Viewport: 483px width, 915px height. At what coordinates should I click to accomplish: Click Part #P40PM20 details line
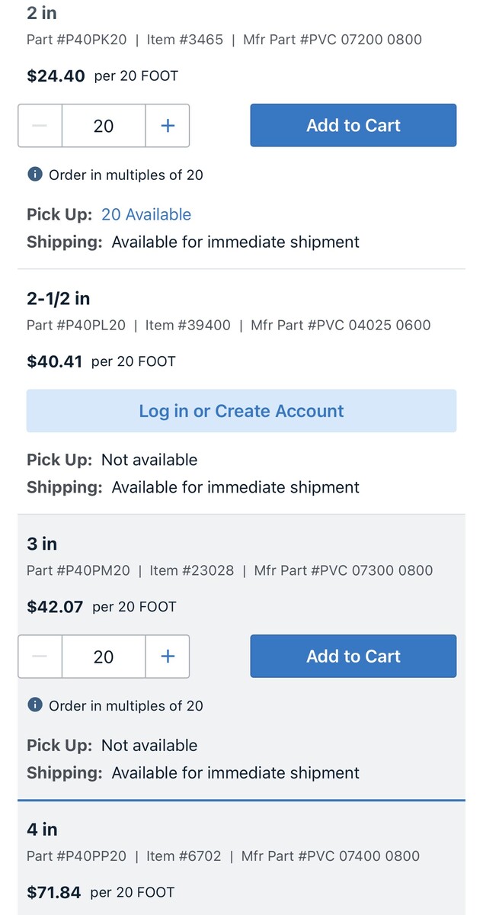(78, 570)
